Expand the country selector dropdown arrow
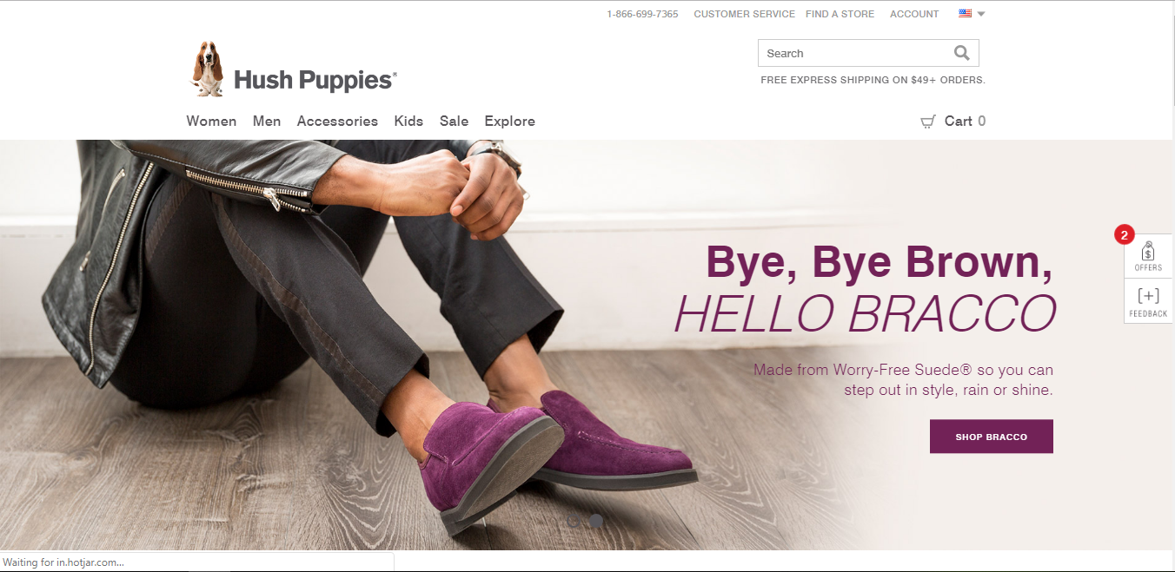Viewport: 1175px width, 572px height. click(981, 14)
